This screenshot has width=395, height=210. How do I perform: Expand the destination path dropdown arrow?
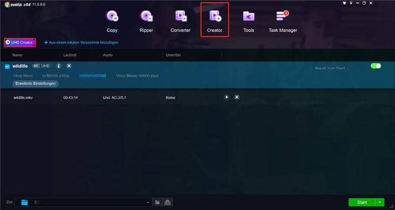[x=148, y=202]
